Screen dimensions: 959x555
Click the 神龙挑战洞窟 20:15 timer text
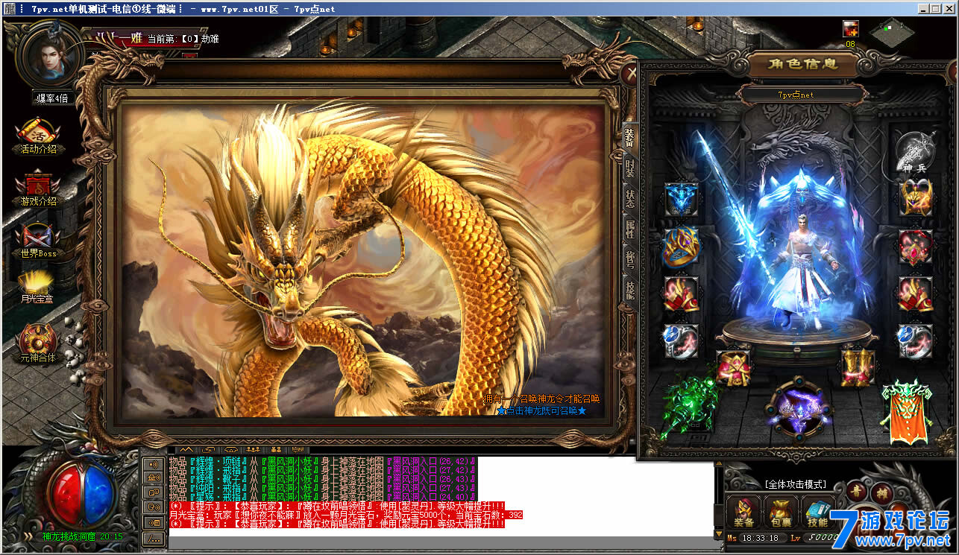pos(82,536)
